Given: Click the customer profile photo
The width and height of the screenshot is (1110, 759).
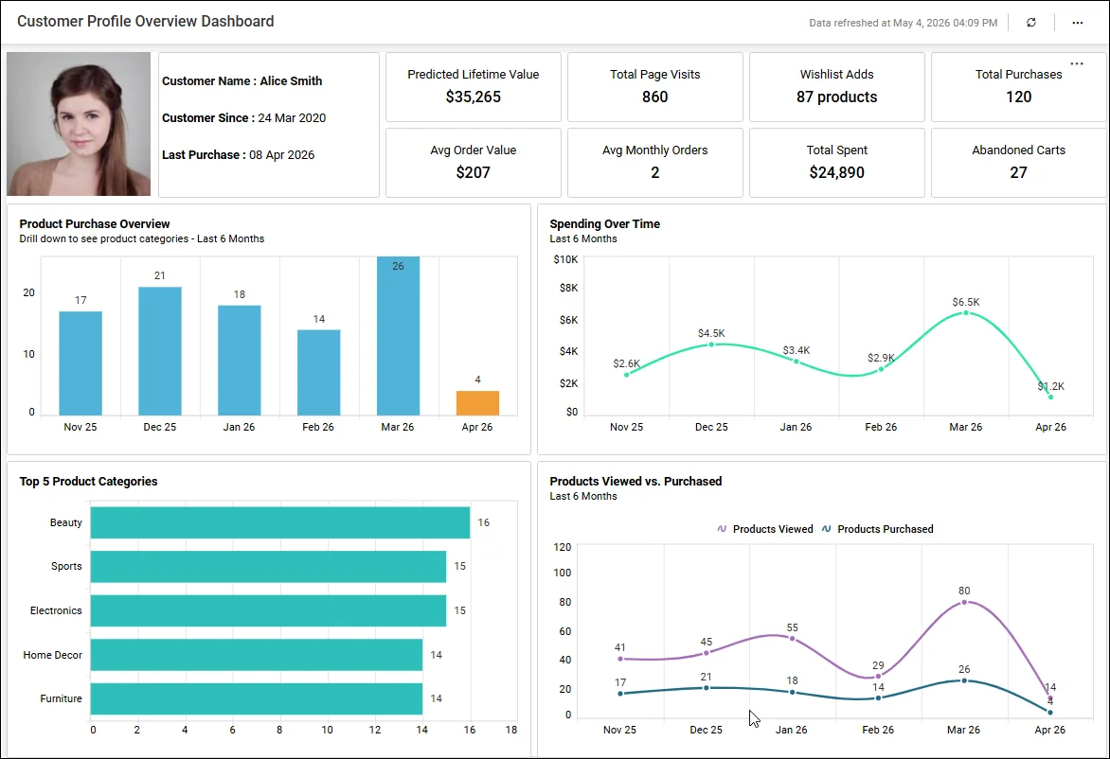Looking at the screenshot, I should (x=79, y=124).
